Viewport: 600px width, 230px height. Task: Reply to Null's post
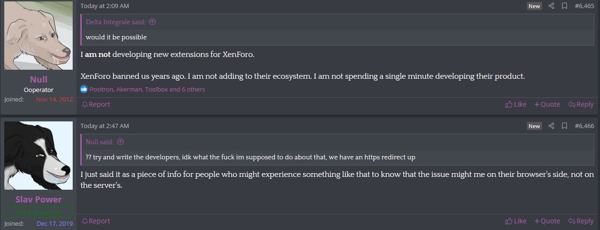tap(581, 104)
